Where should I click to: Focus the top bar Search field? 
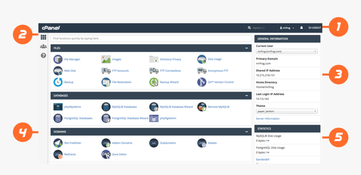coord(261,28)
